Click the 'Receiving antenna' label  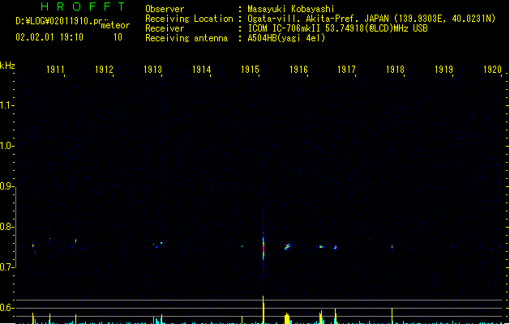tap(186, 38)
